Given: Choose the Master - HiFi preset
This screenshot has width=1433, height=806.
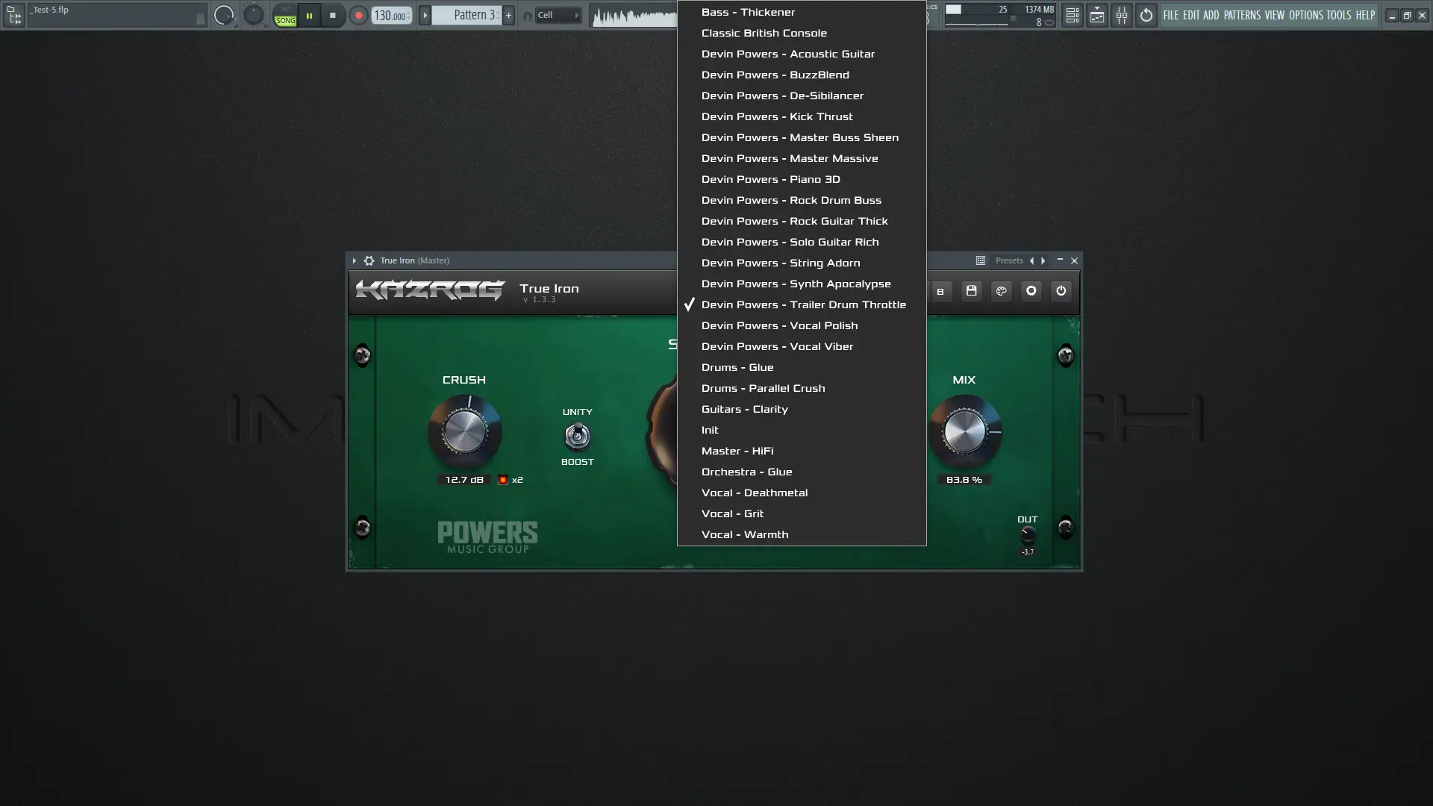Looking at the screenshot, I should 737,451.
